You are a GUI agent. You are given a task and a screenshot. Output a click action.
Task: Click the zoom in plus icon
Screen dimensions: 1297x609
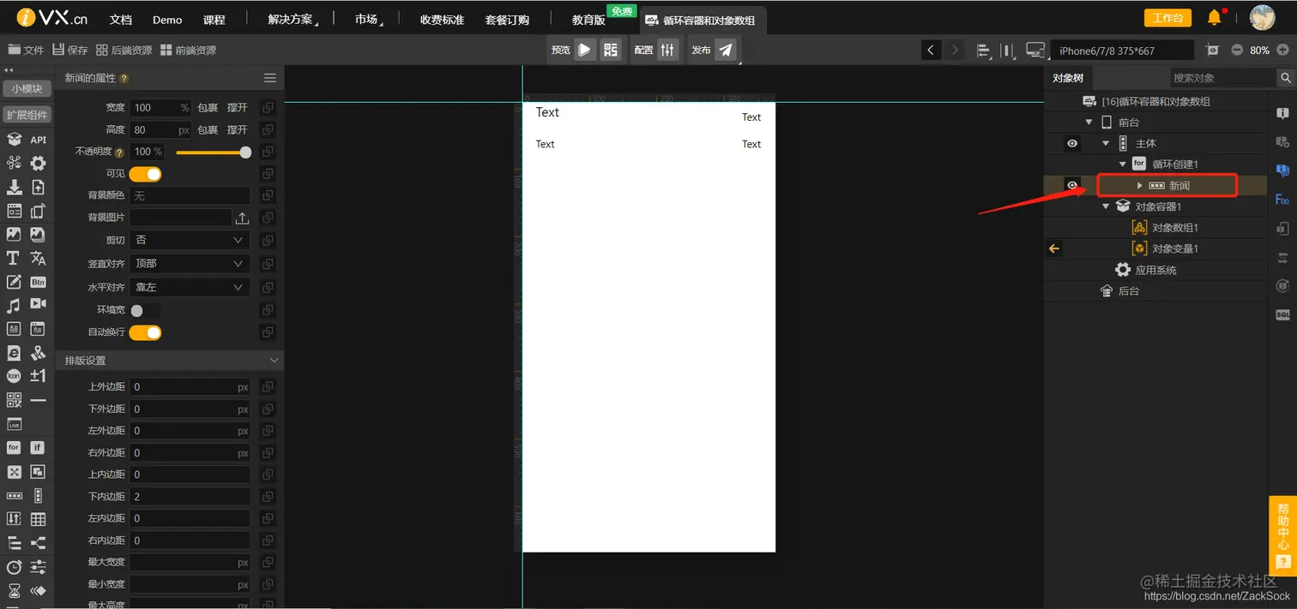click(x=1283, y=51)
